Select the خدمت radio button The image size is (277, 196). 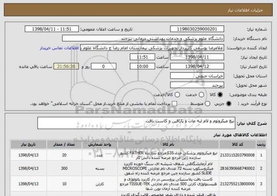[x=201, y=95]
